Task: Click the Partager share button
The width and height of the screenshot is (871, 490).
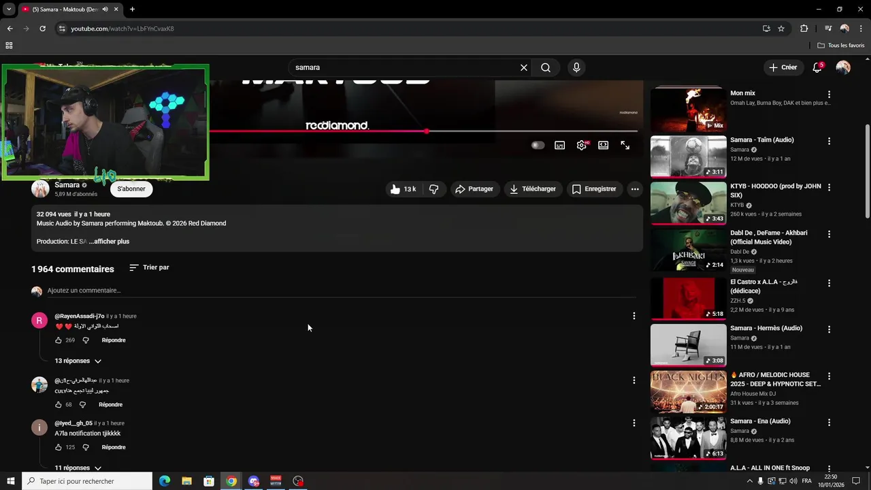Action: point(474,189)
